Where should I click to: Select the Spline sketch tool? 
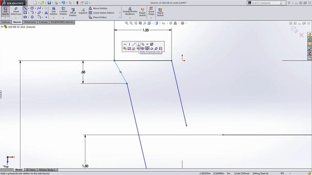click(x=39, y=8)
